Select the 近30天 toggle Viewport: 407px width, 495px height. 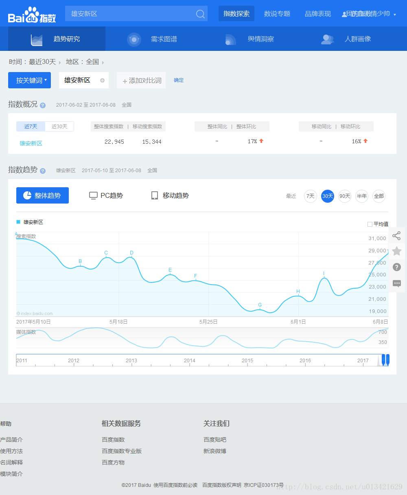(x=59, y=126)
